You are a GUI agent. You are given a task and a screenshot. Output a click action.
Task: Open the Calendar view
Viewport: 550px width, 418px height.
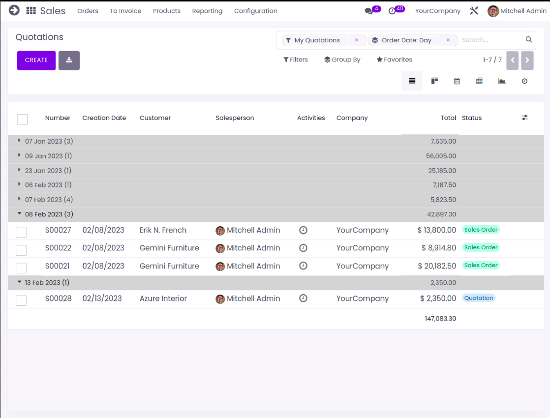click(457, 81)
